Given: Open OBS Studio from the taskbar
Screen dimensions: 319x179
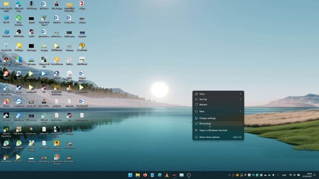Looking at the screenshot, I should pos(189,175).
